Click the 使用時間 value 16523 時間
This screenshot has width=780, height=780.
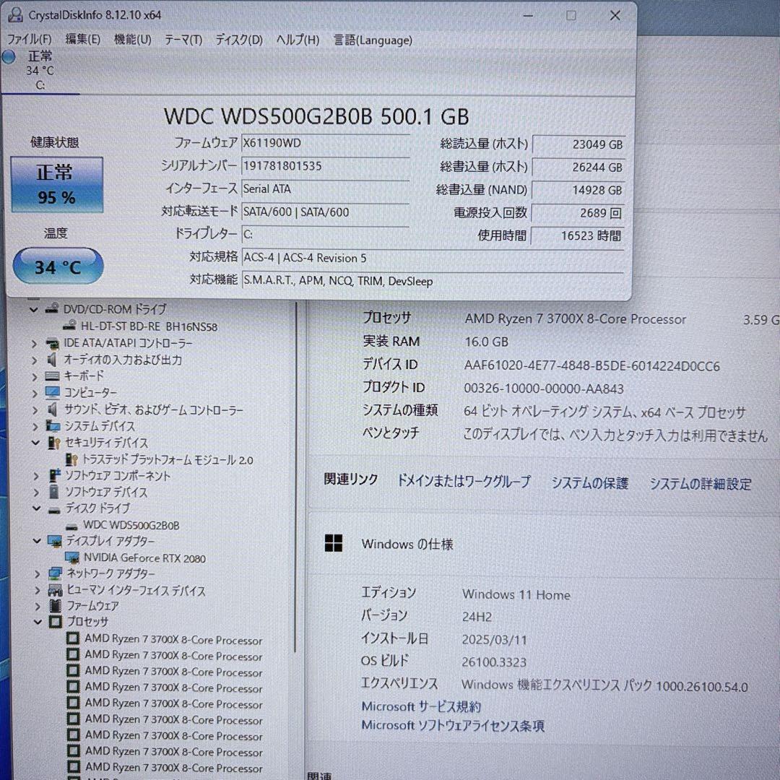click(578, 235)
